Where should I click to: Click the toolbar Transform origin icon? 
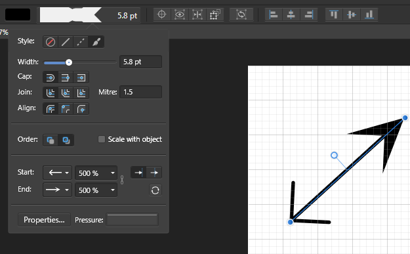pos(197,14)
